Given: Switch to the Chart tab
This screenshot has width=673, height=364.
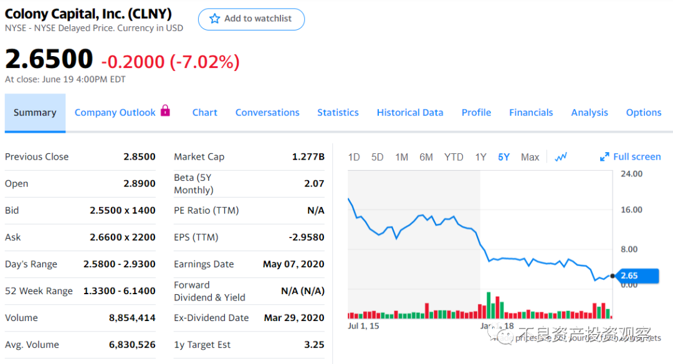Looking at the screenshot, I should 205,112.
